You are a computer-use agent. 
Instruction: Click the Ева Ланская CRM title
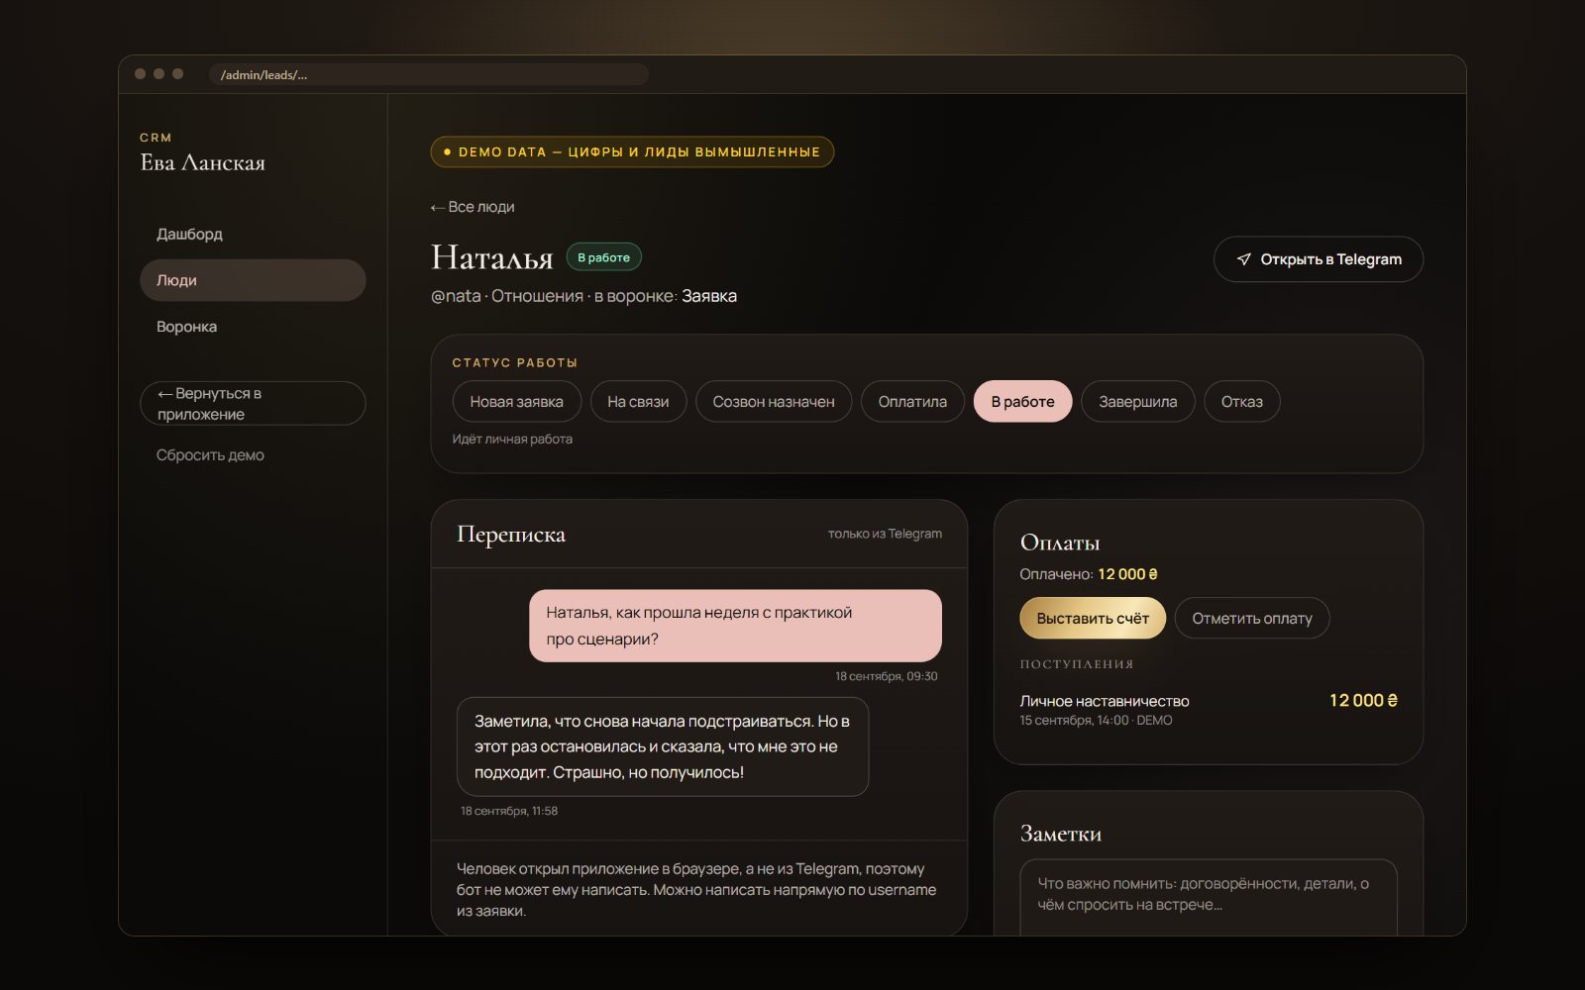[203, 162]
